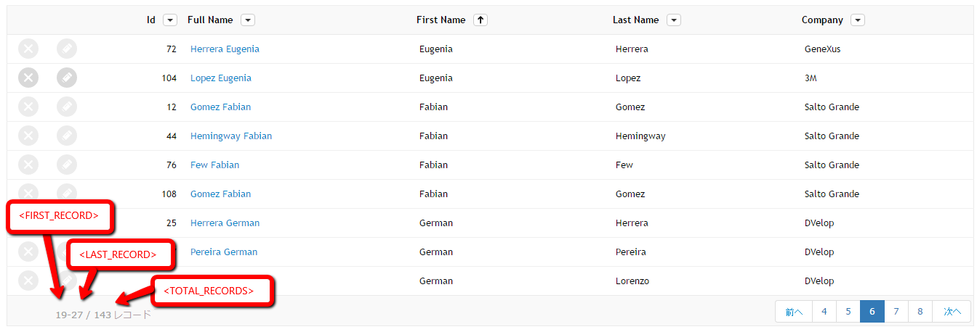Open the Pereira German link
The image size is (977, 332).
224,252
